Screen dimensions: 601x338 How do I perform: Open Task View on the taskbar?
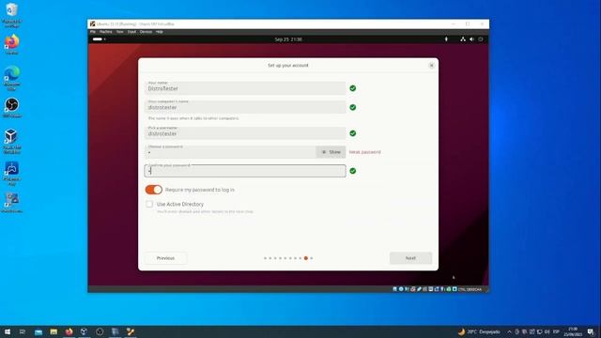pos(23,331)
